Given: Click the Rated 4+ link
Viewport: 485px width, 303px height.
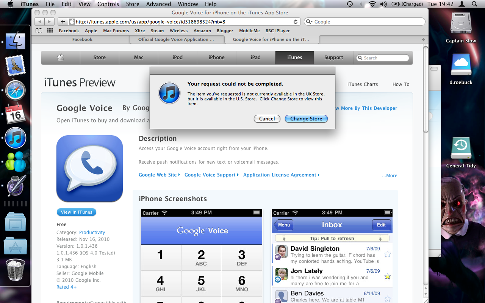Looking at the screenshot, I should [x=66, y=287].
